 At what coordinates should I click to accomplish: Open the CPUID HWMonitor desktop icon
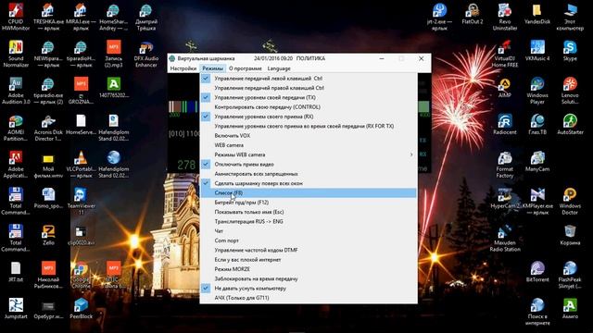pos(16,17)
